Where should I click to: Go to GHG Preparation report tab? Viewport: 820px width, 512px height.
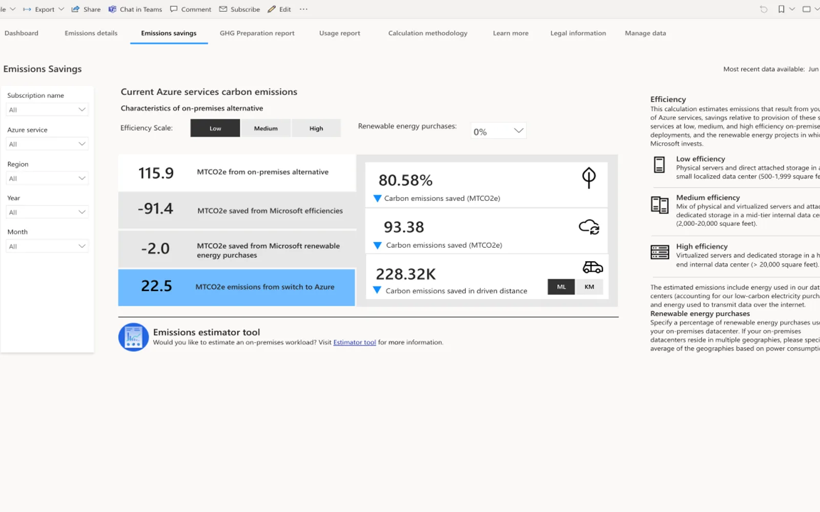257,33
